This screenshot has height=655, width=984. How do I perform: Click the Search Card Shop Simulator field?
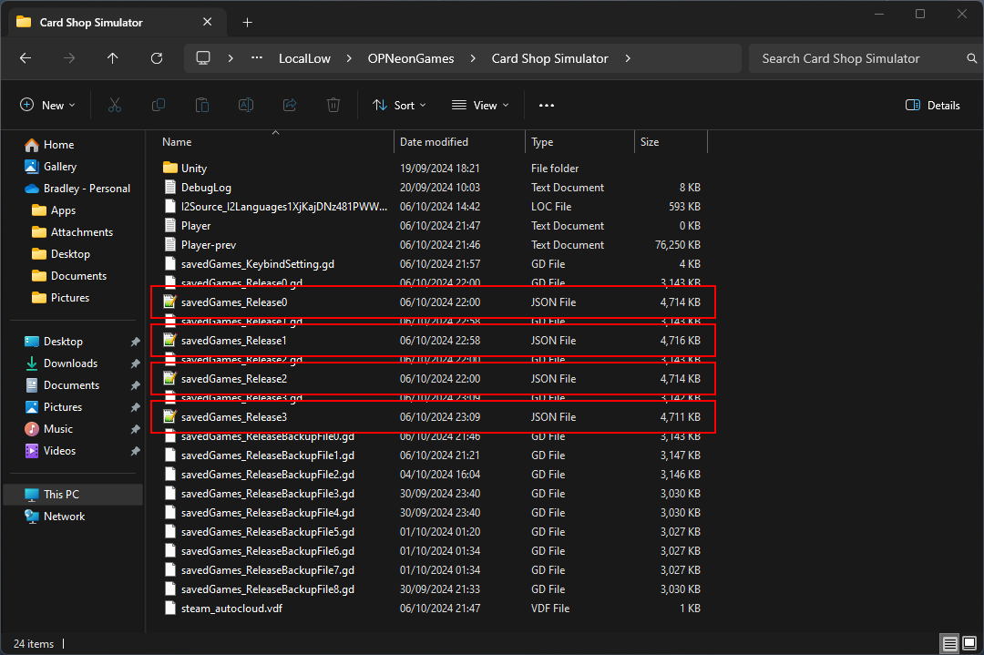click(x=856, y=58)
